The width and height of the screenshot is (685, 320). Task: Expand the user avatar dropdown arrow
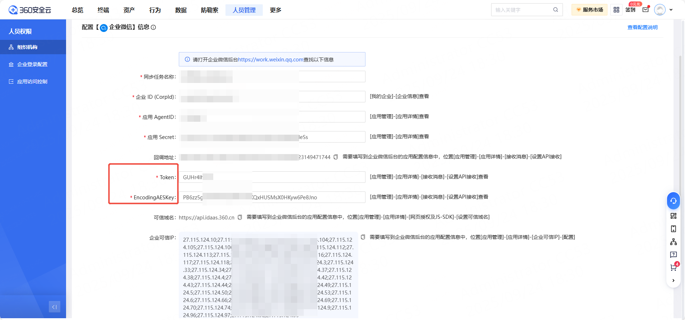(x=671, y=10)
